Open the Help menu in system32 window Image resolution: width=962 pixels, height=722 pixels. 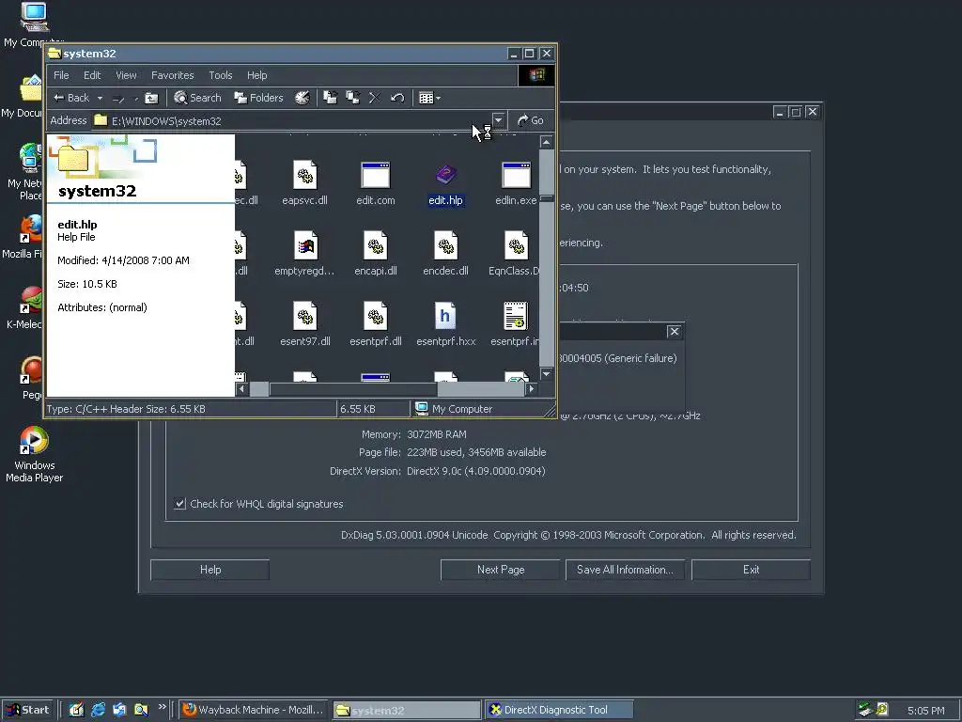coord(257,75)
